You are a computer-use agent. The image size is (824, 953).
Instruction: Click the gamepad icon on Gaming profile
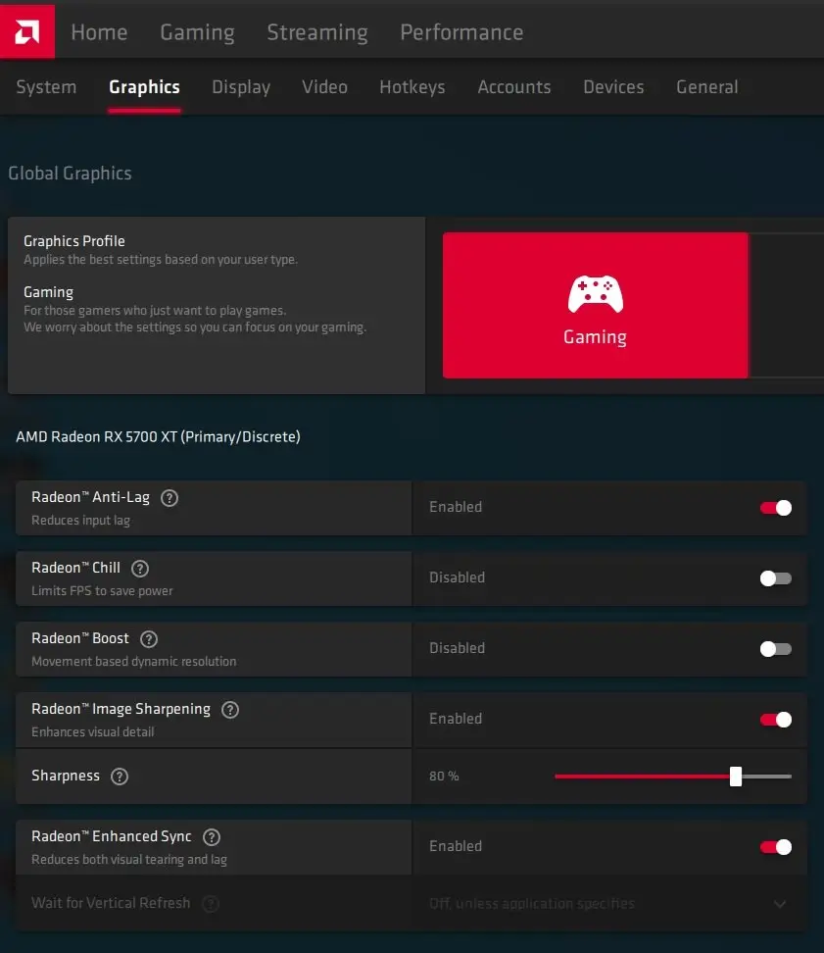[x=595, y=292]
